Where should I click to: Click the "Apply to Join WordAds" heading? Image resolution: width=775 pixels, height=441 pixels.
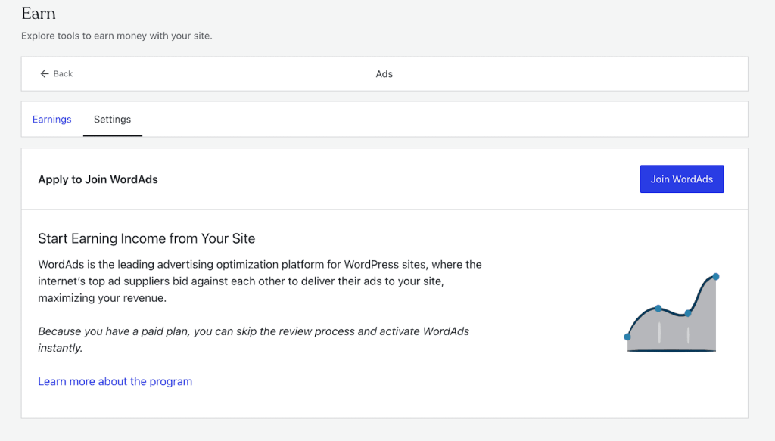point(98,179)
